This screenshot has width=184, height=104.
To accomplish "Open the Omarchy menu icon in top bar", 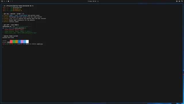I will [2, 1].
